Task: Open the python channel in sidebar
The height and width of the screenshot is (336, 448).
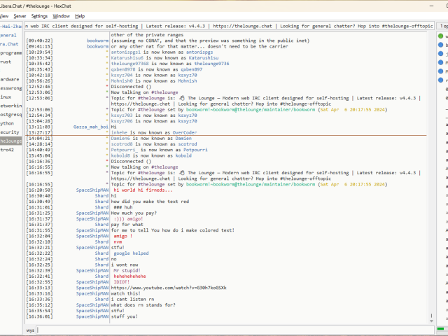Action: pos(8,122)
